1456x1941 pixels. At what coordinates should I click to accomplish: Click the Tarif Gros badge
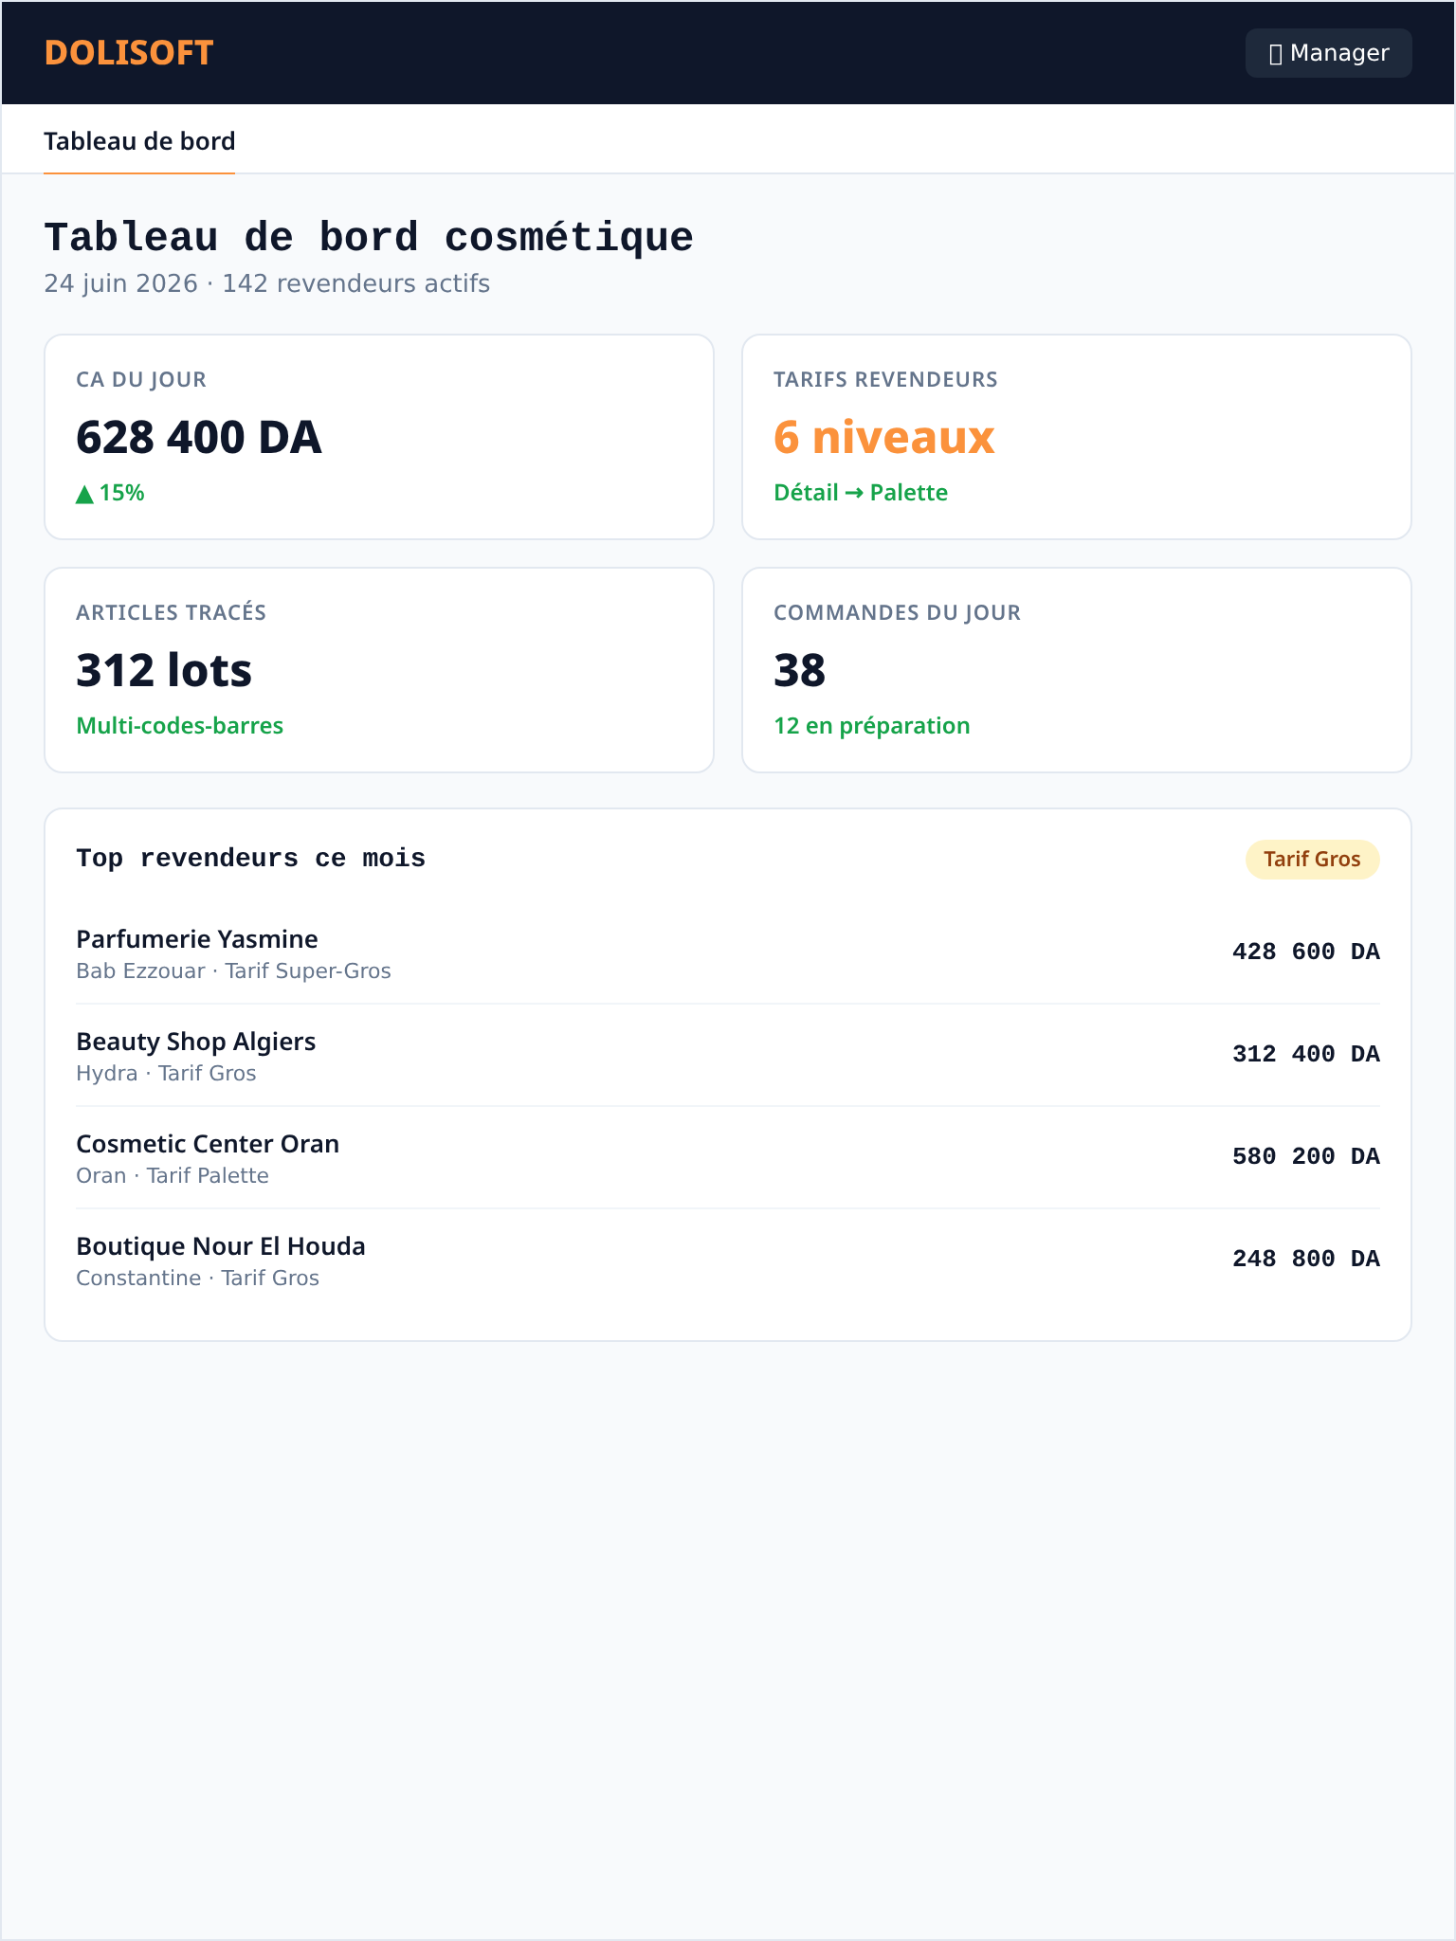click(x=1312, y=860)
